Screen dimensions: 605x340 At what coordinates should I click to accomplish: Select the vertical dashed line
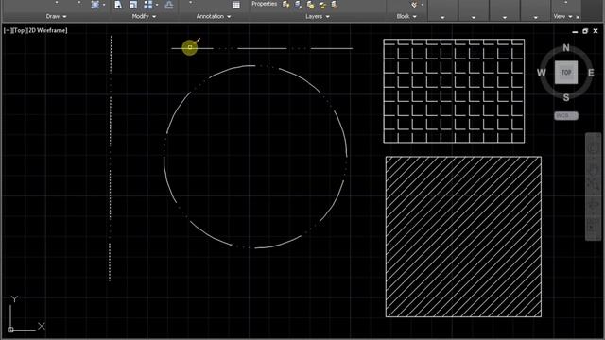tap(111, 158)
